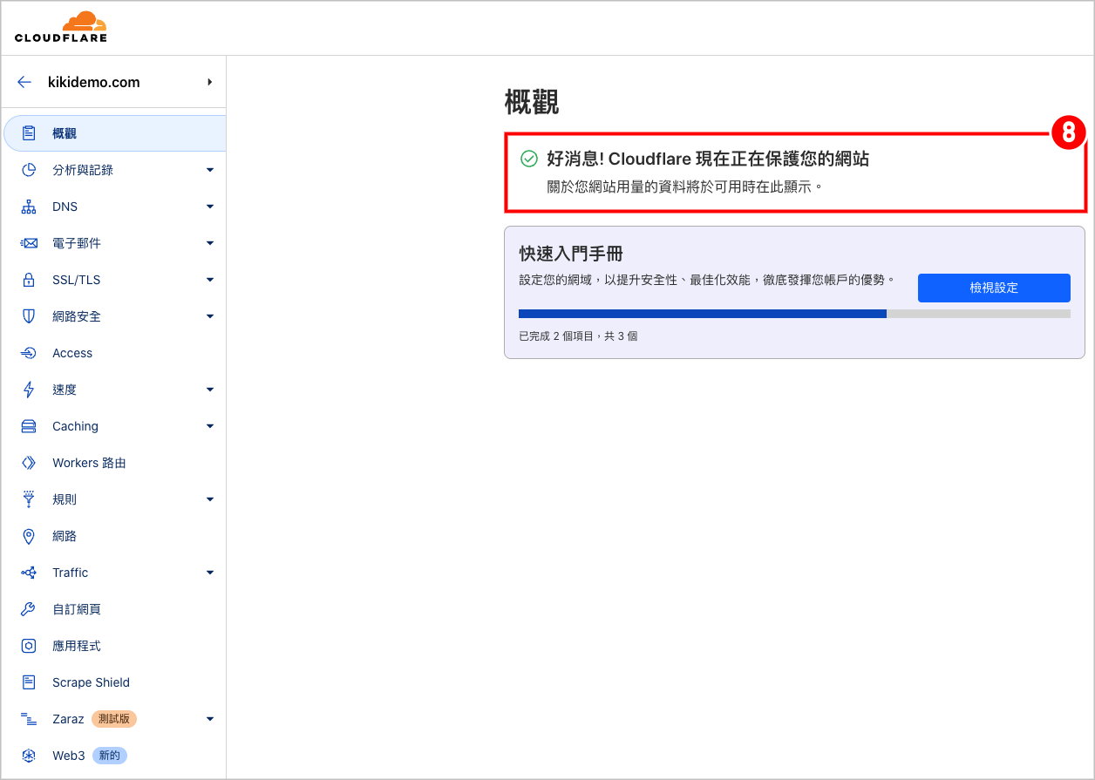Click the 應用程式 square icon

pyautogui.click(x=29, y=646)
